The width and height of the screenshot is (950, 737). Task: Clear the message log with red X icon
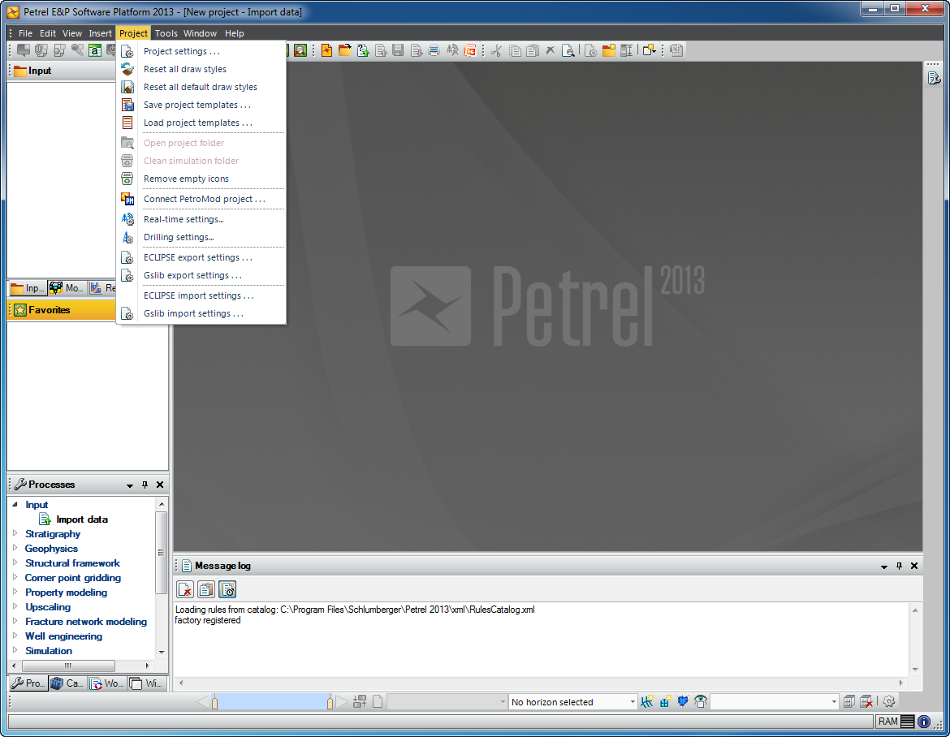coord(185,589)
